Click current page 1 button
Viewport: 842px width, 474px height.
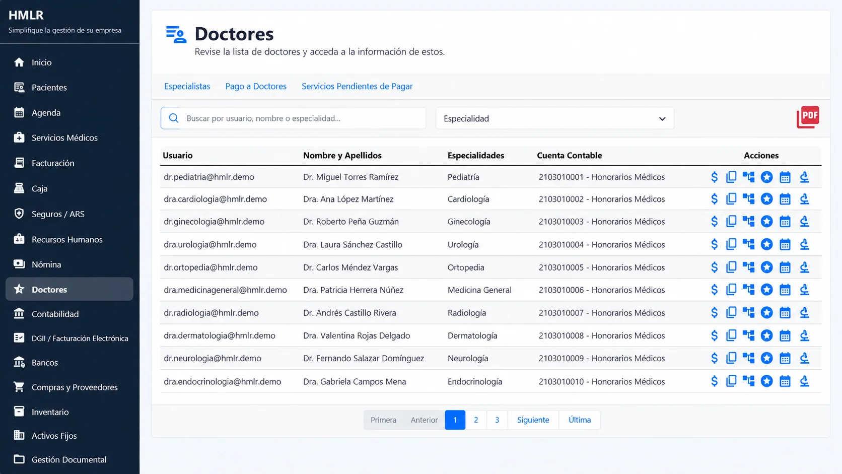455,420
